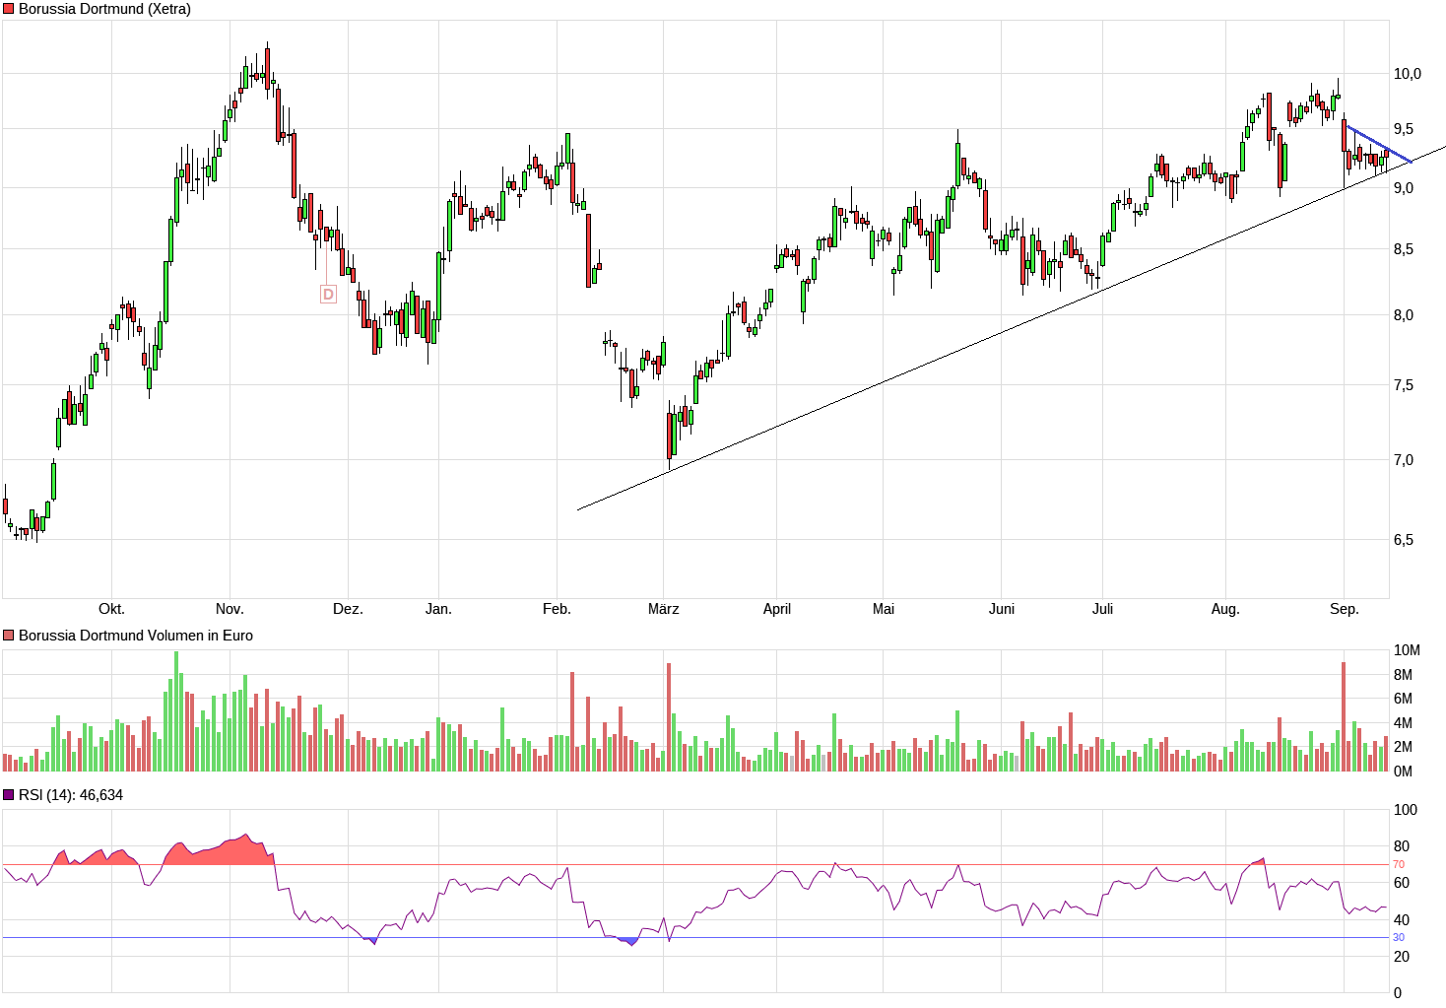
Task: Click the 8,5 price axis label
Action: tap(1404, 249)
